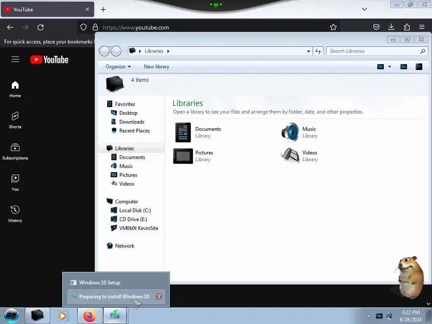The image size is (432, 324).
Task: Open Windows Media Player from taskbar
Action: pyautogui.click(x=62, y=316)
